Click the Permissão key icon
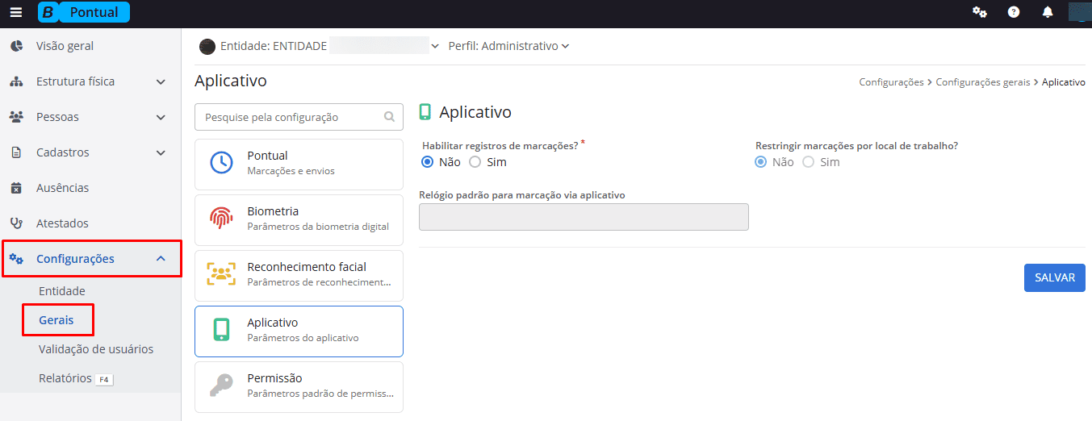This screenshot has height=421, width=1092. [221, 386]
